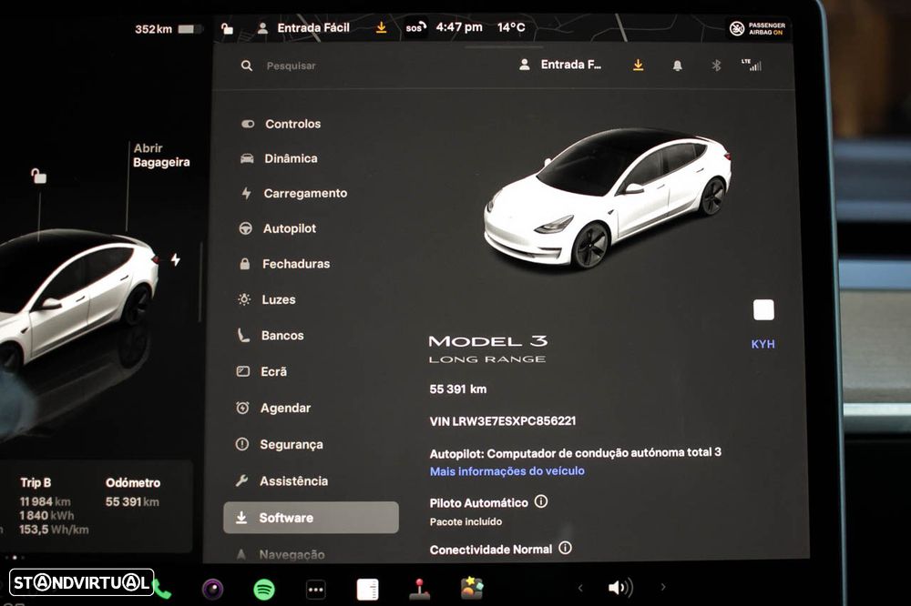Open the Dinâmica settings
The height and width of the screenshot is (606, 911).
[x=279, y=158]
